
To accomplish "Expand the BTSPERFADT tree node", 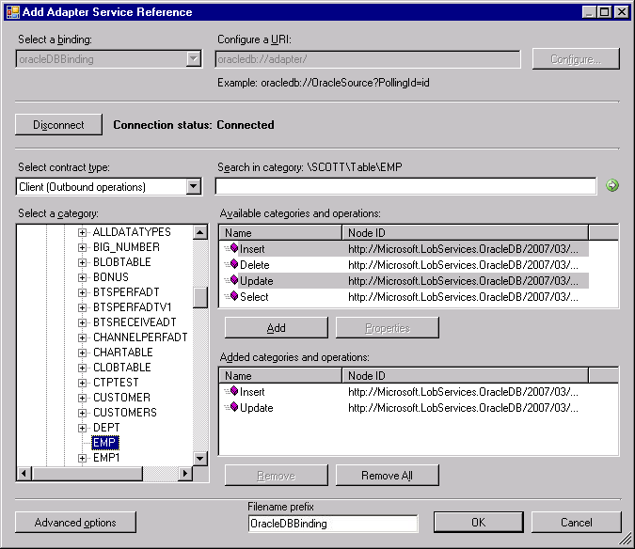I will click(82, 292).
